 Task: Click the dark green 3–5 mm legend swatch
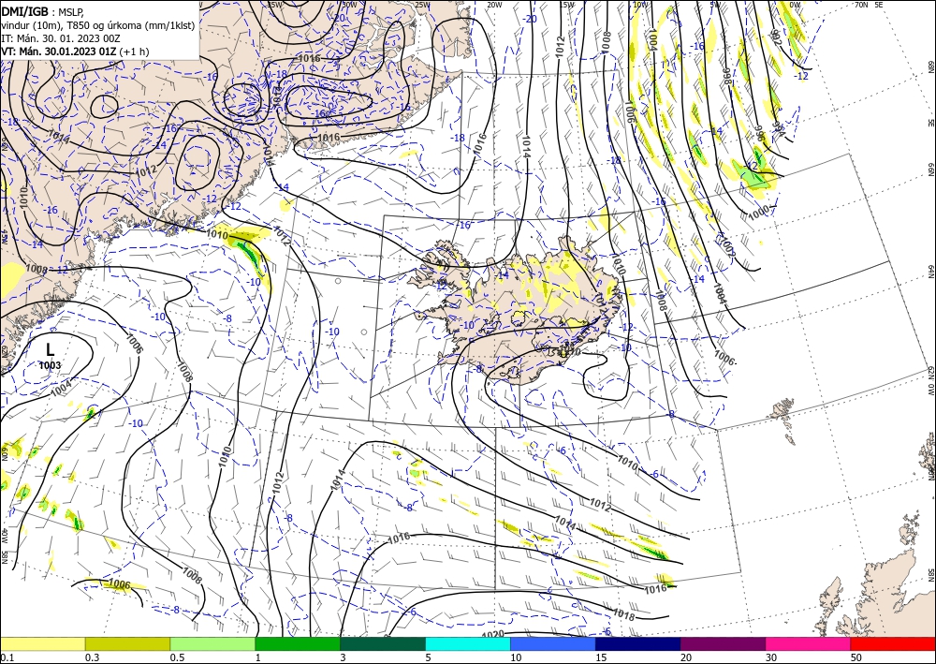tap(383, 643)
